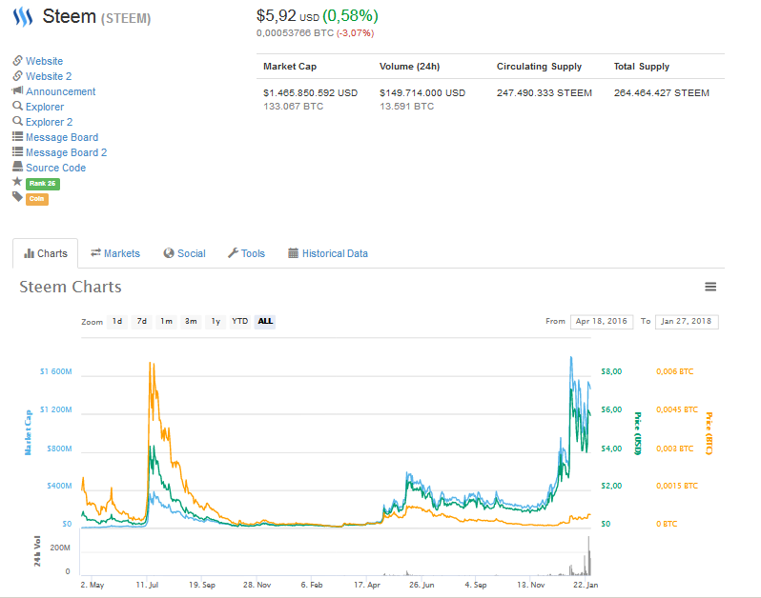This screenshot has width=761, height=598.
Task: Toggle the Price (USD) axis series label
Action: (638, 433)
